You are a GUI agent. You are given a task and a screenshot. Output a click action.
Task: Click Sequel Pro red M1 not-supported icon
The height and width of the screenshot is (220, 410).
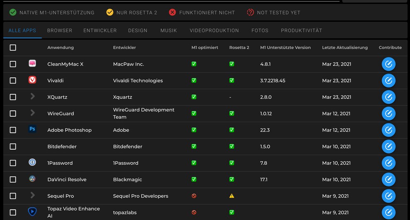194,196
